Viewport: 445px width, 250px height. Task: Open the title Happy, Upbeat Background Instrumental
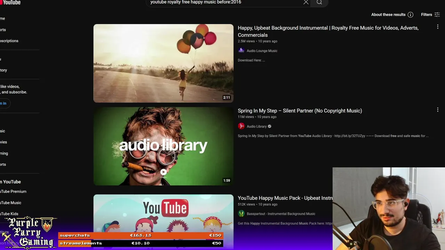point(328,31)
